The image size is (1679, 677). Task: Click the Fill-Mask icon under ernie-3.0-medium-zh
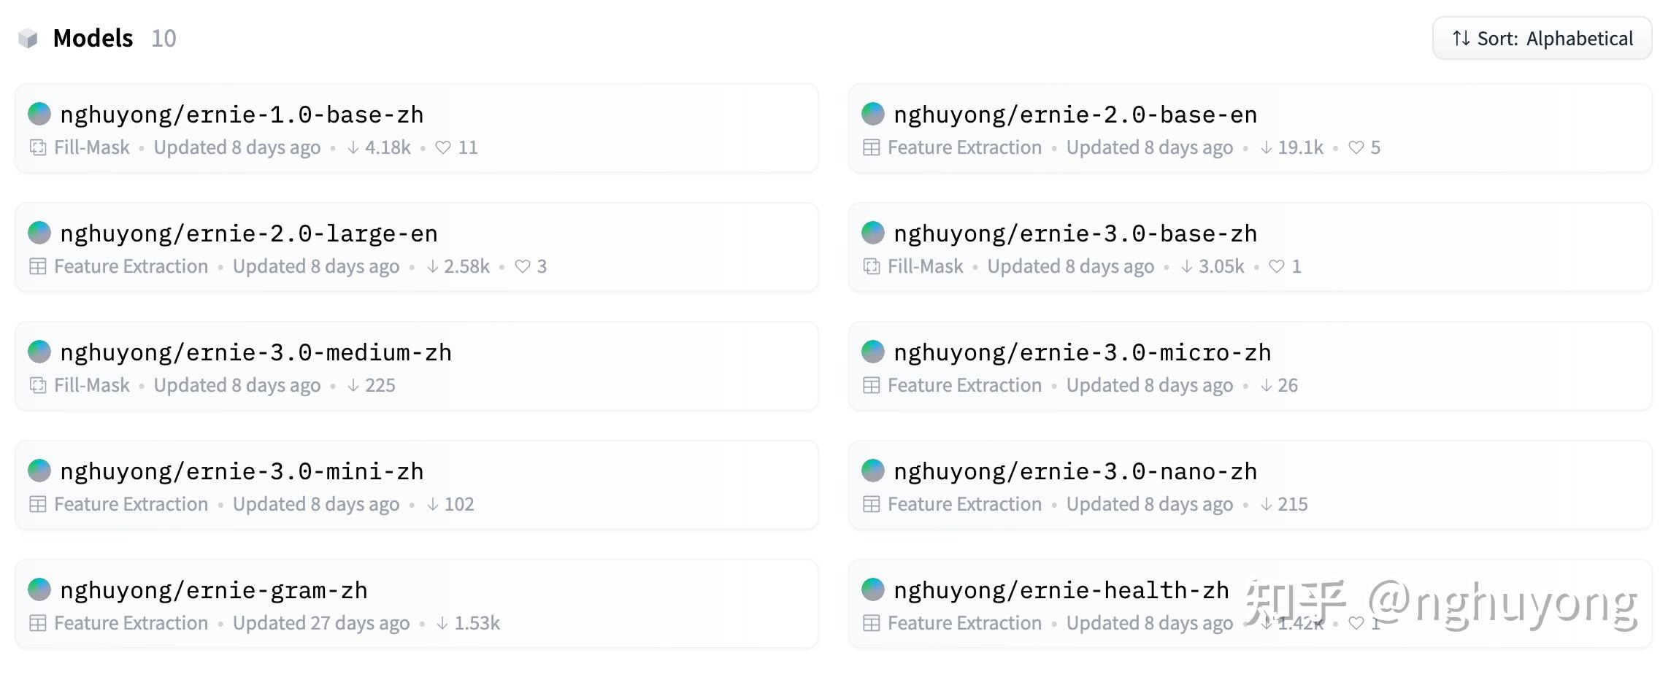[38, 385]
